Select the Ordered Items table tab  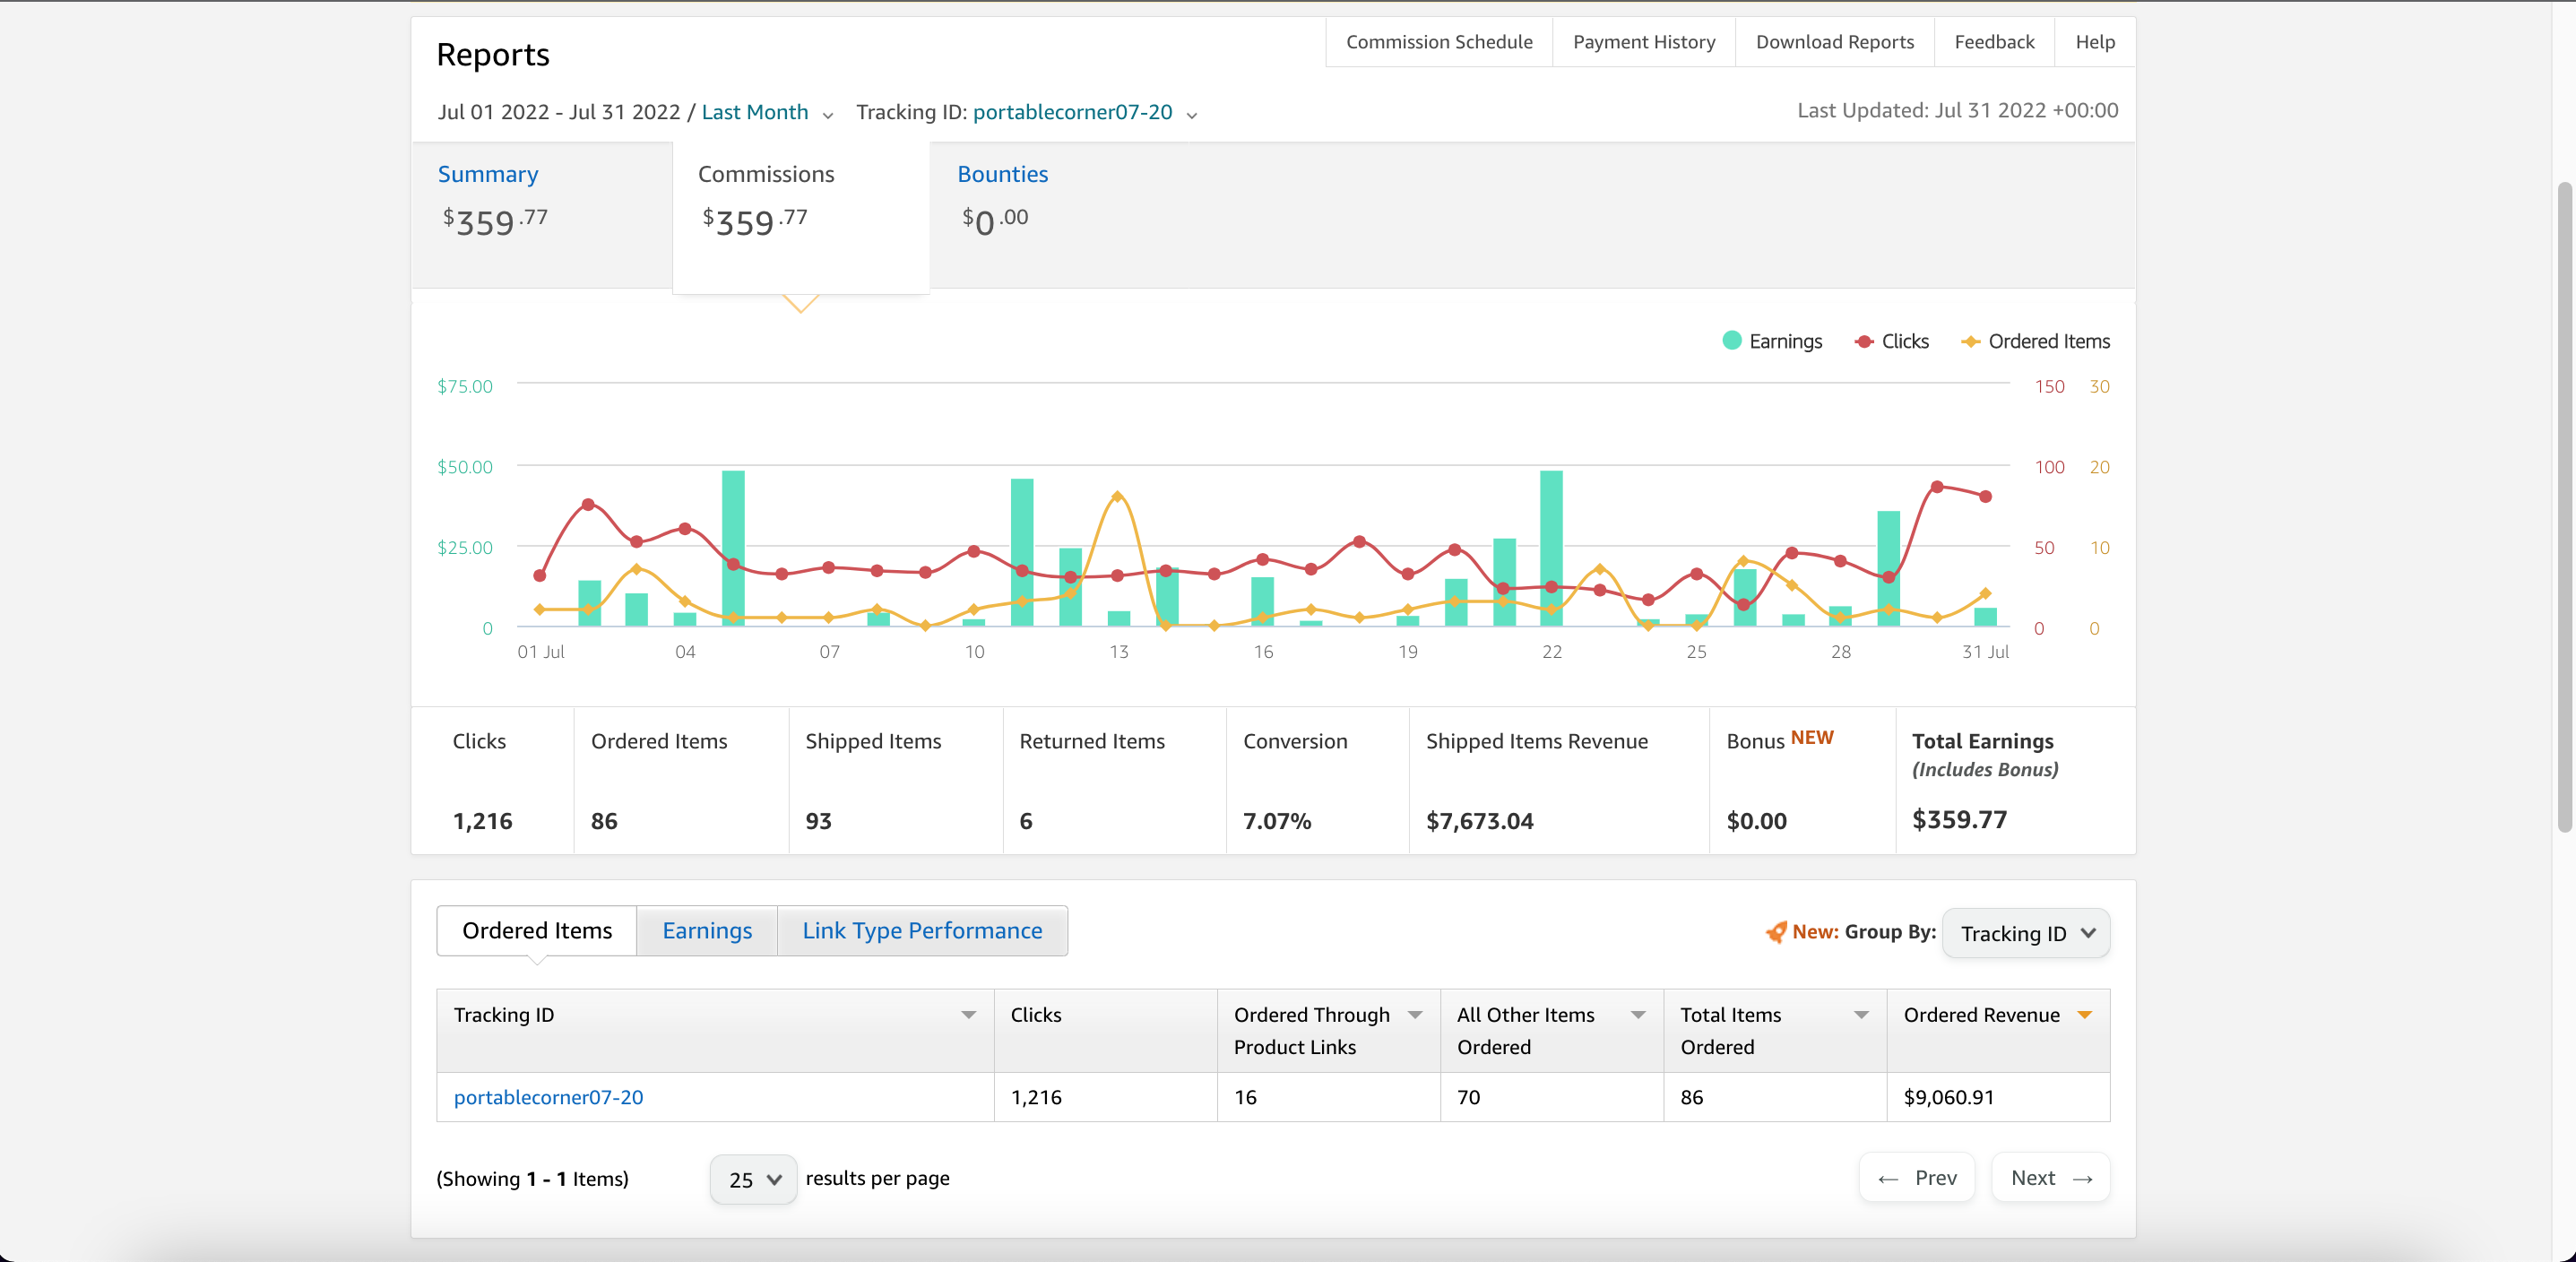[537, 930]
